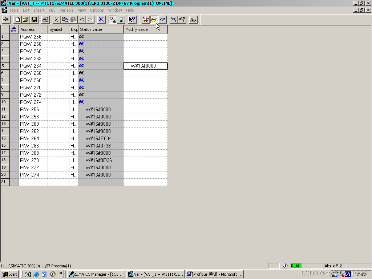Launch Internet Explorer from quick launch
Image resolution: width=372 pixels, height=279 pixels.
36,274
